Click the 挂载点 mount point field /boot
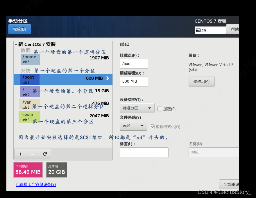The height and width of the screenshot is (198, 256). tap(134, 64)
